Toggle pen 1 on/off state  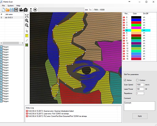144,20
